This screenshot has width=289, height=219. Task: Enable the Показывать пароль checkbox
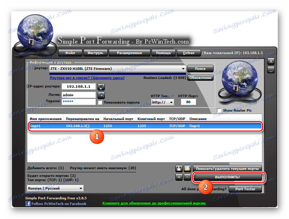tap(100, 102)
